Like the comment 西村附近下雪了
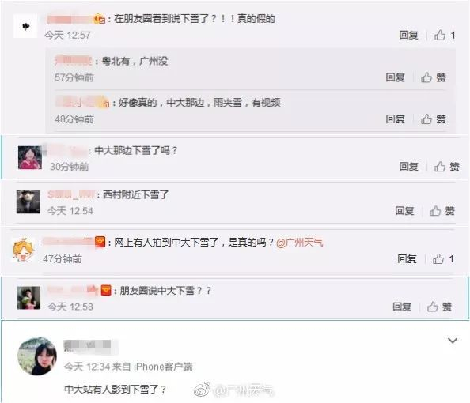 pyautogui.click(x=442, y=211)
